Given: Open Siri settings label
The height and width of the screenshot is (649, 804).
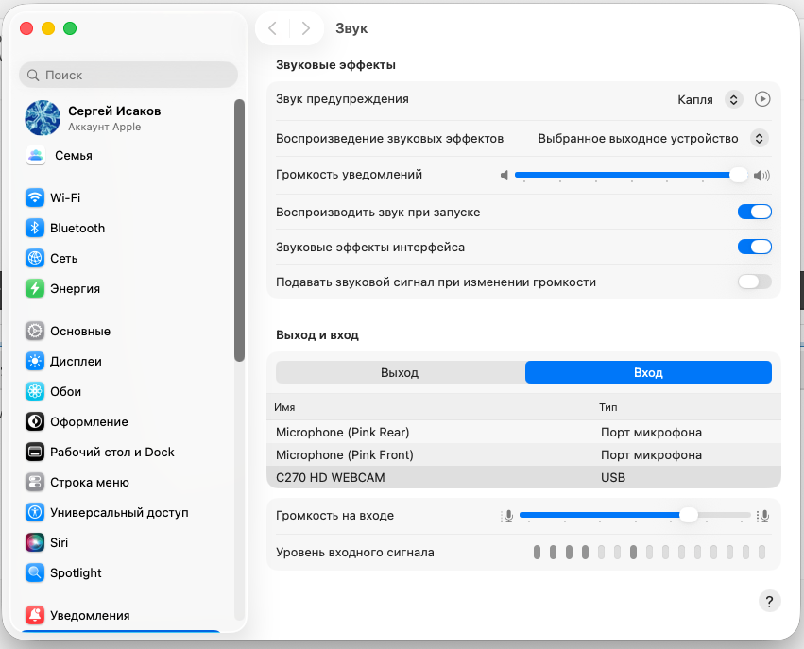Looking at the screenshot, I should (59, 542).
